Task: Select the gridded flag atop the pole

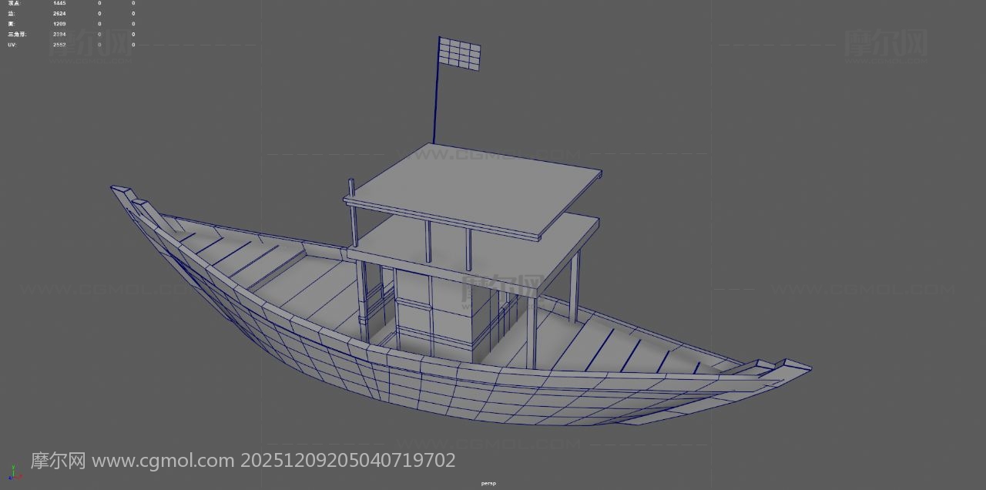Action: (460, 55)
